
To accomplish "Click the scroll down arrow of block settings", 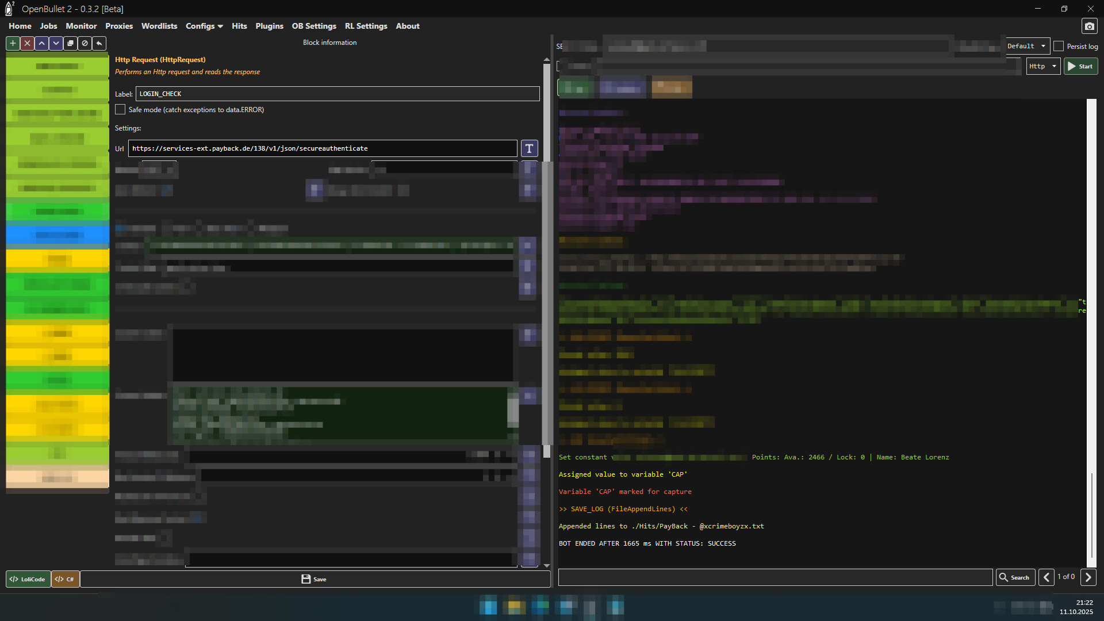I will pyautogui.click(x=546, y=566).
